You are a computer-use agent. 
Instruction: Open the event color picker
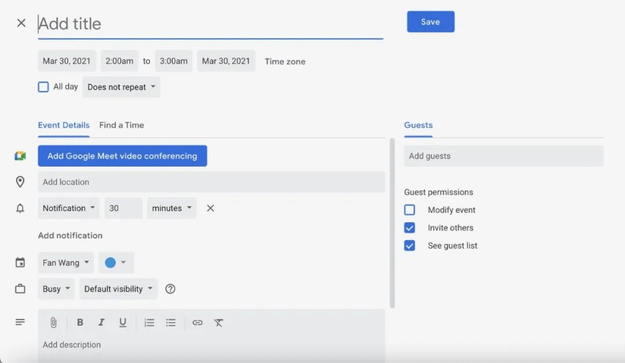tap(116, 262)
